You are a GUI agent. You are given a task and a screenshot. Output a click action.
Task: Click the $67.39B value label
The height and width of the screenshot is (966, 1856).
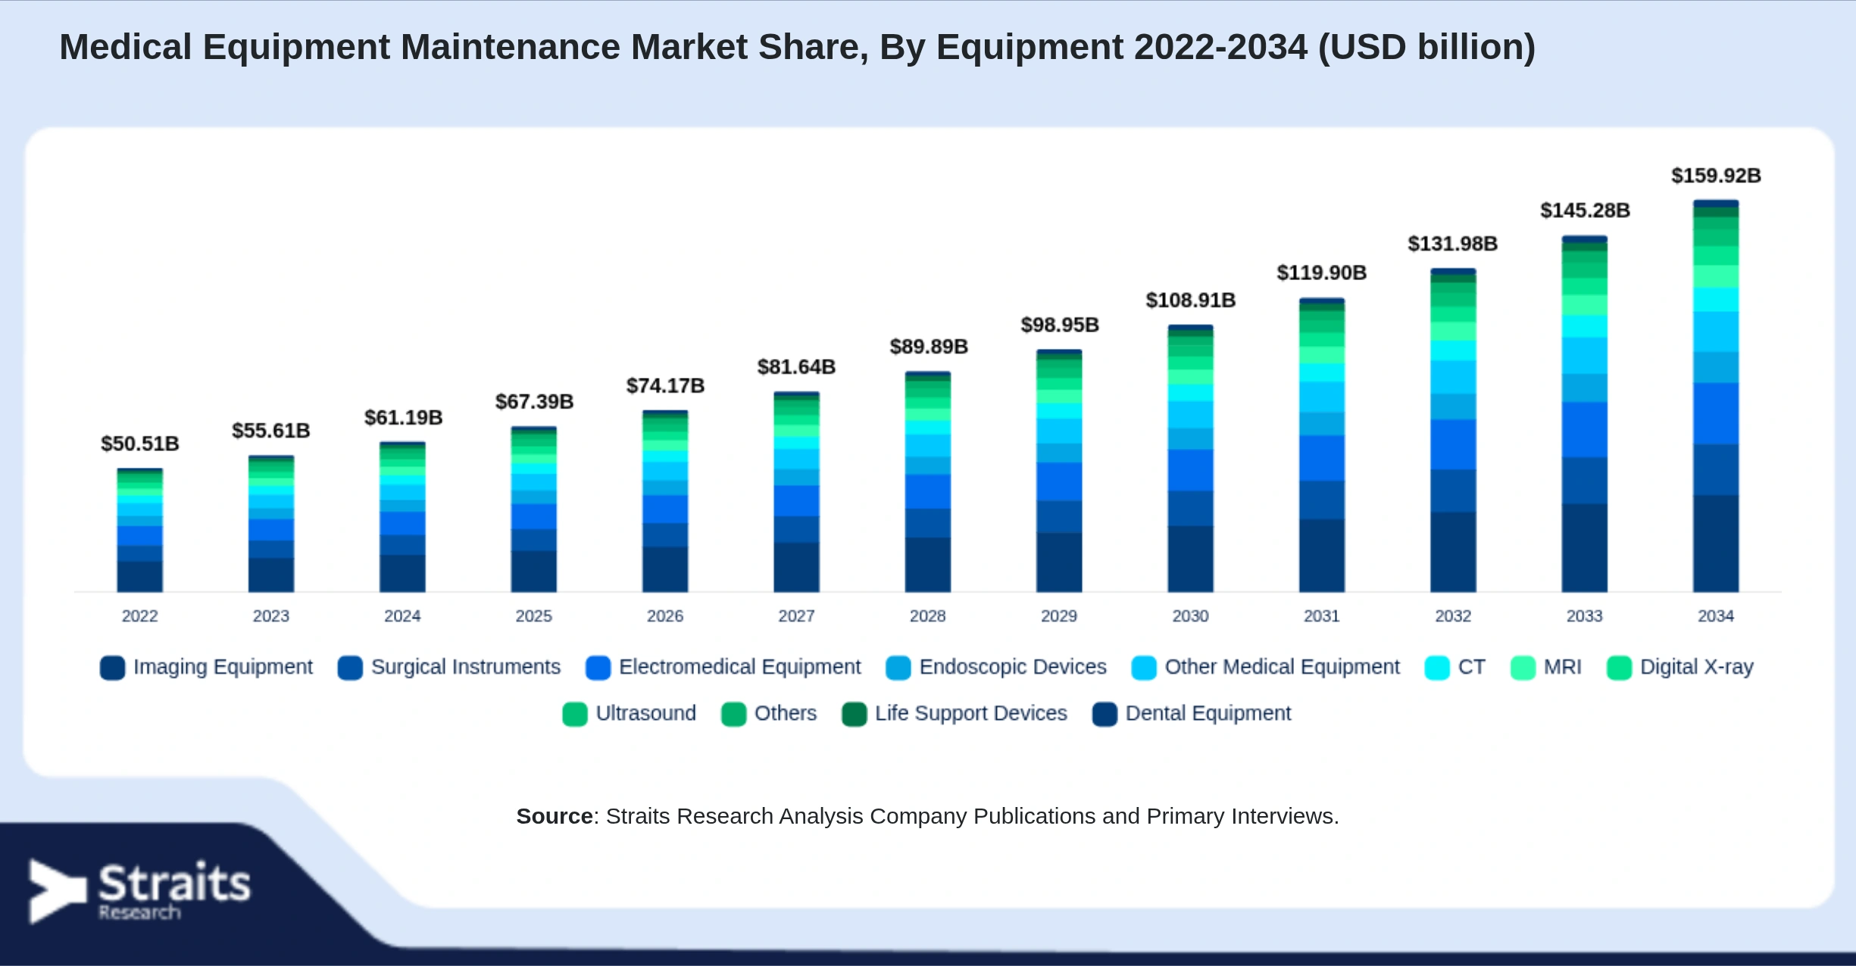(x=534, y=402)
